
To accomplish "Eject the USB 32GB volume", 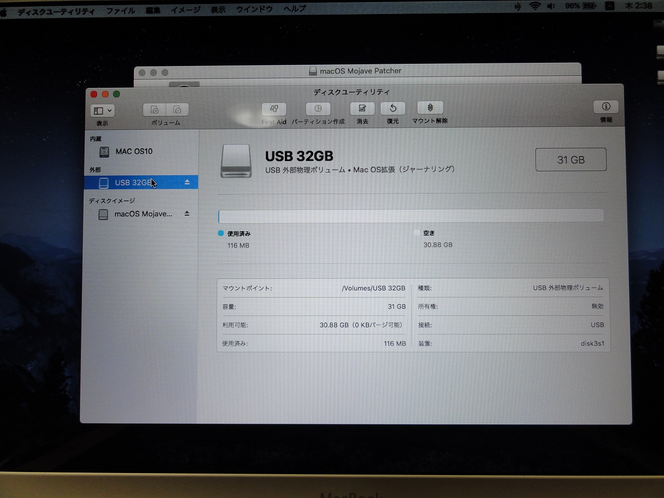I will [187, 182].
